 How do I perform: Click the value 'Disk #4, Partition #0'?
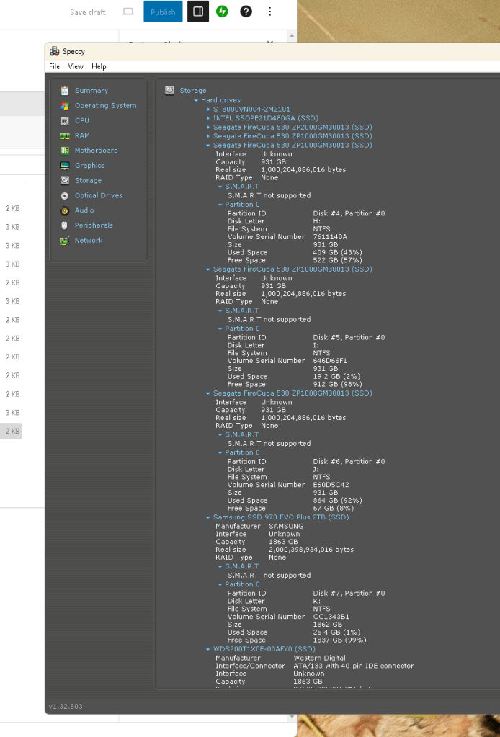pyautogui.click(x=349, y=213)
